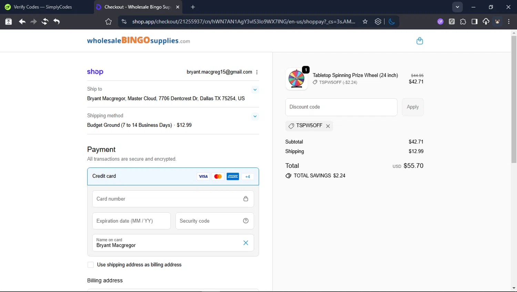Screen dimensions: 517x292
Task: Select the Credit card payment option
Action: coord(173,176)
